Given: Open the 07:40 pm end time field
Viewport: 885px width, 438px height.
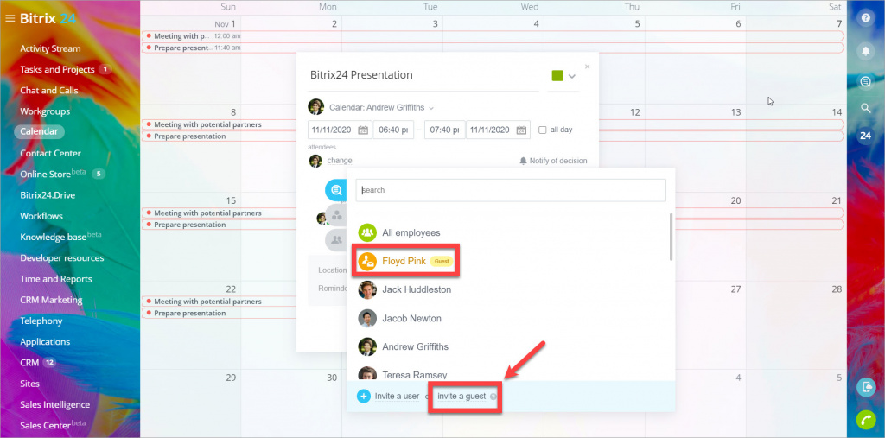Looking at the screenshot, I should pos(445,130).
